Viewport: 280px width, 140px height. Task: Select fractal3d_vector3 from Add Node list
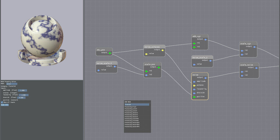coord(131,115)
